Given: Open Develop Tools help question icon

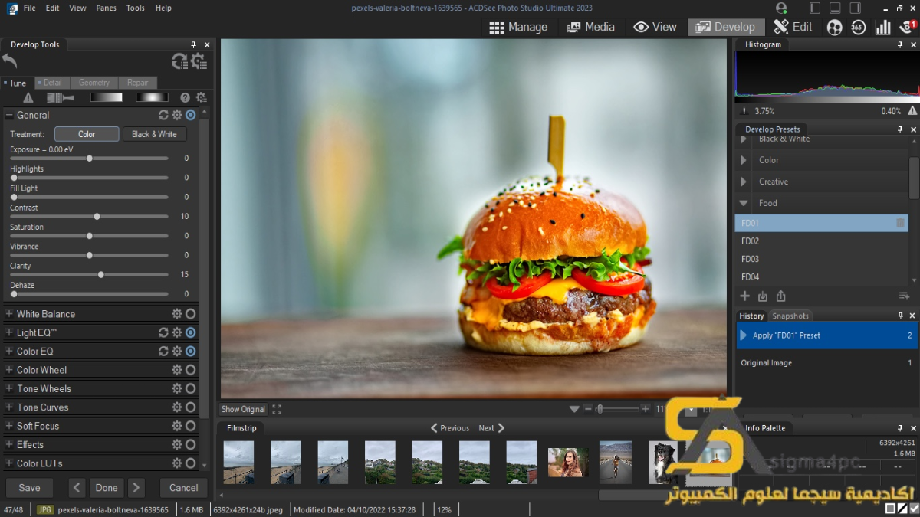Looking at the screenshot, I should (185, 97).
